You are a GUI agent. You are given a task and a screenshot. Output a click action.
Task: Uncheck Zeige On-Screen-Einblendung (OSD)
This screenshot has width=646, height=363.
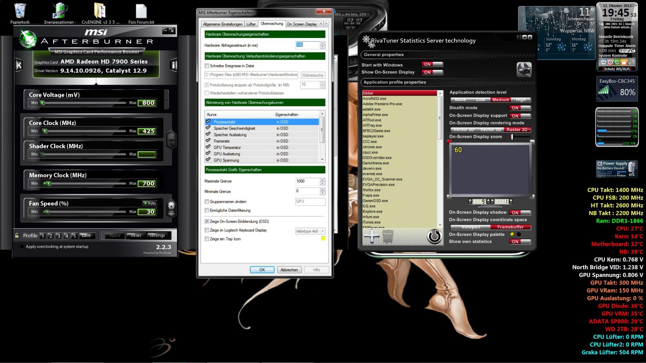pos(207,221)
